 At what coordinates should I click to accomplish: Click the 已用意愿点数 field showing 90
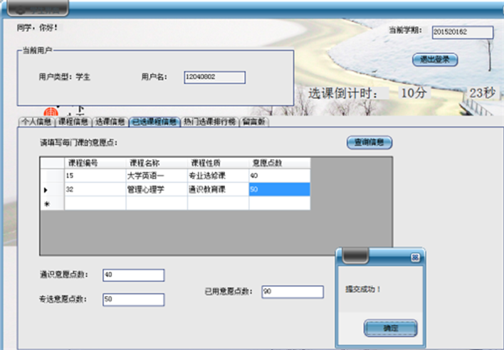click(291, 291)
